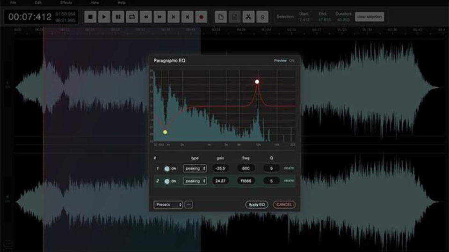Start playback with the play button
Image resolution: width=449 pixels, height=252 pixels.
coord(104,17)
